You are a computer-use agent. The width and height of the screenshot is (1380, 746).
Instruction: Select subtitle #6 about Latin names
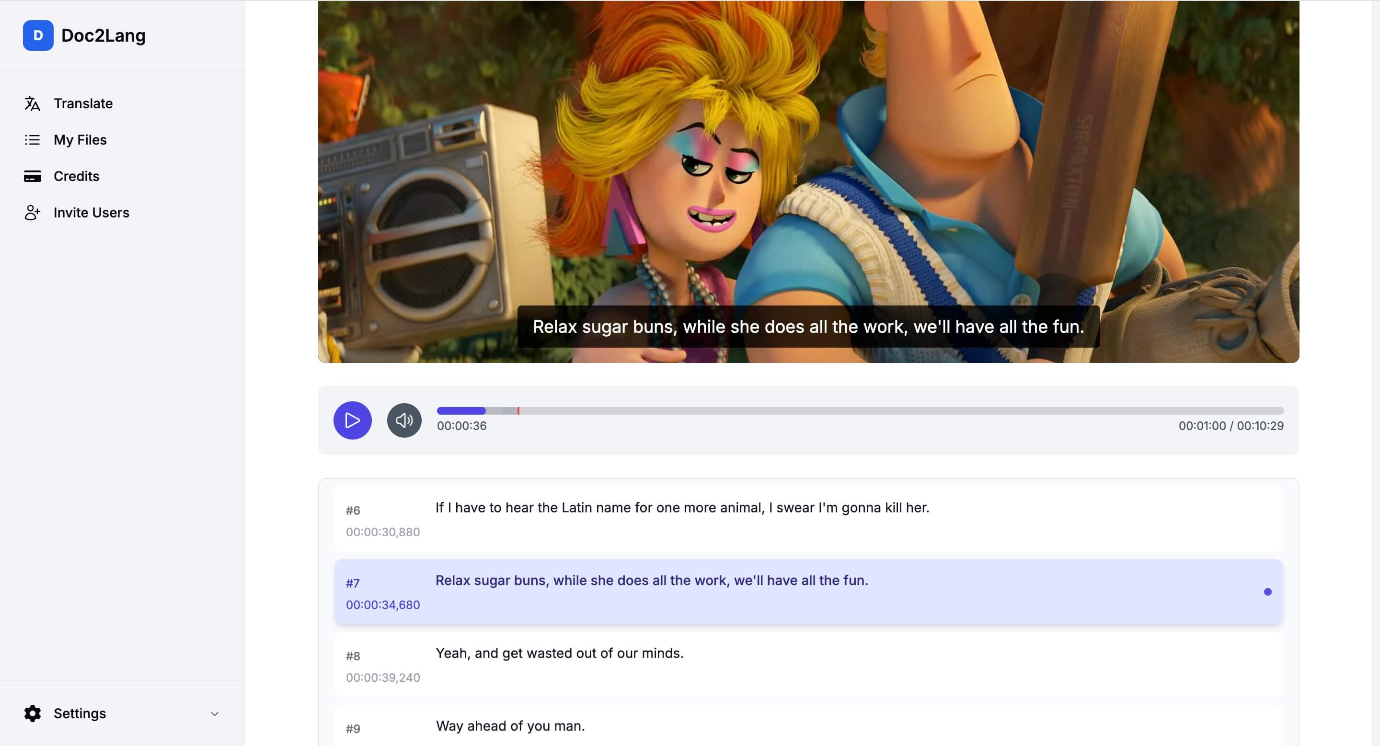pos(808,519)
